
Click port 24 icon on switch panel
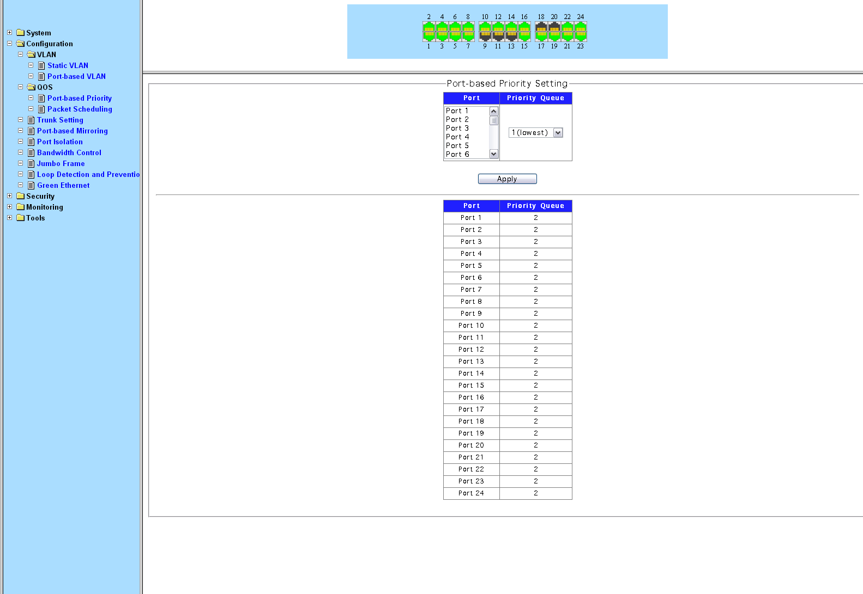[x=581, y=27]
